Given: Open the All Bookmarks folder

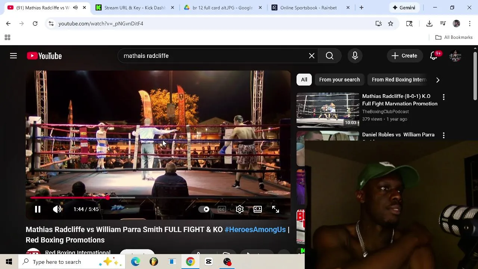Looking at the screenshot, I should [454, 37].
